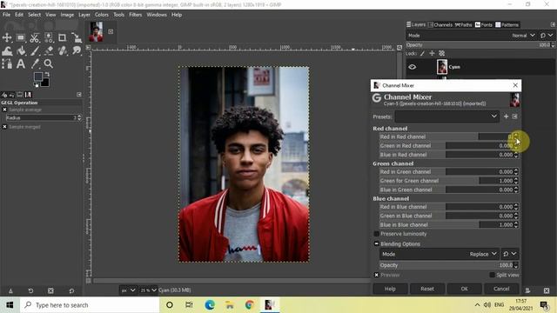Open the blend mode group switch next to Replace
The height and width of the screenshot is (313, 557).
point(510,254)
